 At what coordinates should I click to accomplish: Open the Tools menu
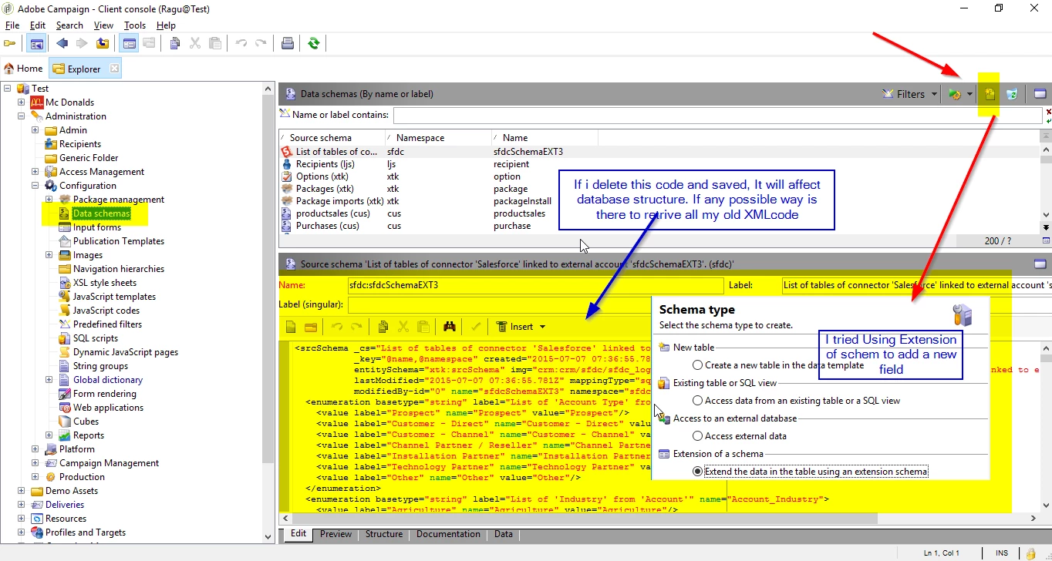[x=135, y=25]
